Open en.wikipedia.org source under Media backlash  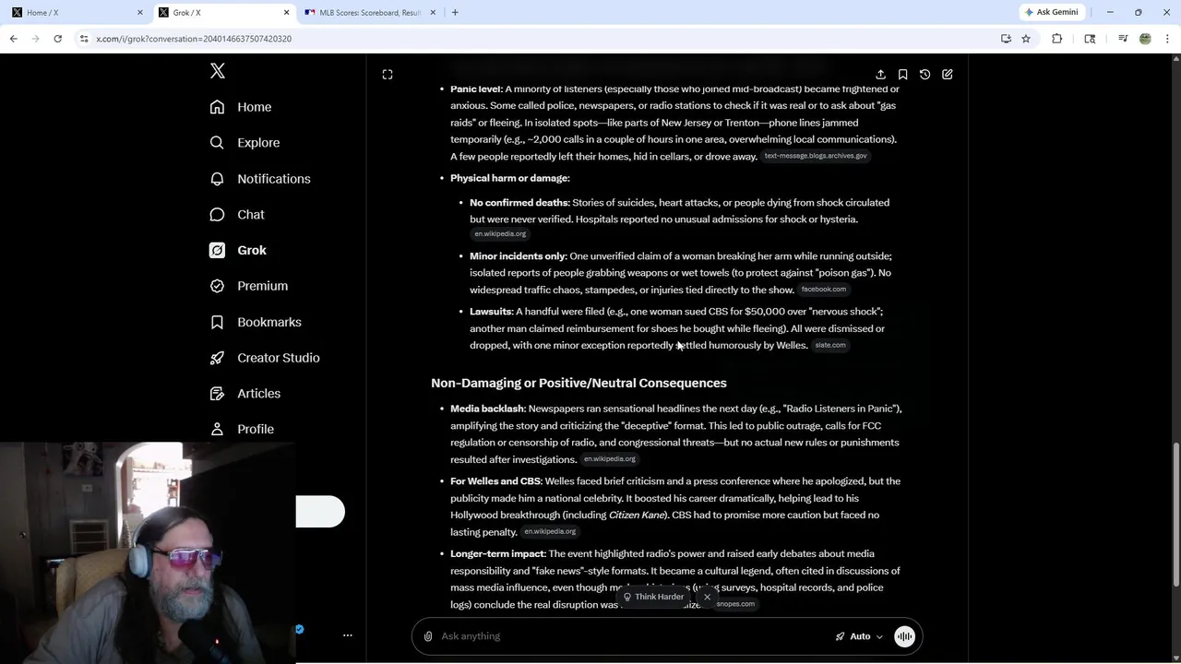point(609,459)
